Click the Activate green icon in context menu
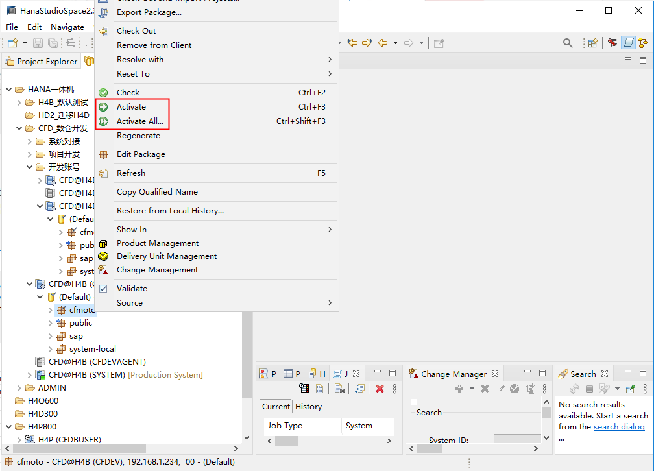 [x=103, y=107]
